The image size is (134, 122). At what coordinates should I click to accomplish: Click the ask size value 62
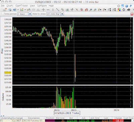click(x=93, y=121)
